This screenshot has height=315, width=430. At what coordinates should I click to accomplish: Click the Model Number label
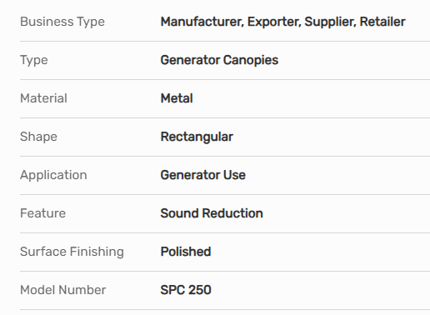62,290
